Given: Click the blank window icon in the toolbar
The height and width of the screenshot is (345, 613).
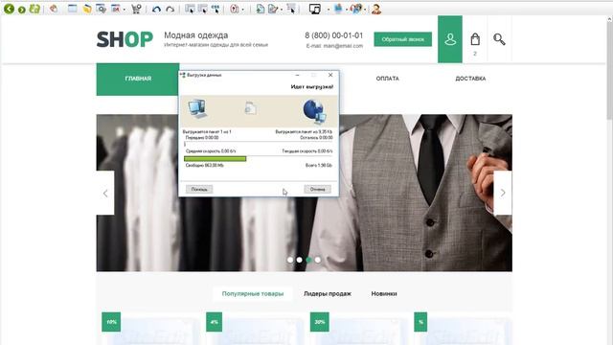Looking at the screenshot, I should (73, 9).
